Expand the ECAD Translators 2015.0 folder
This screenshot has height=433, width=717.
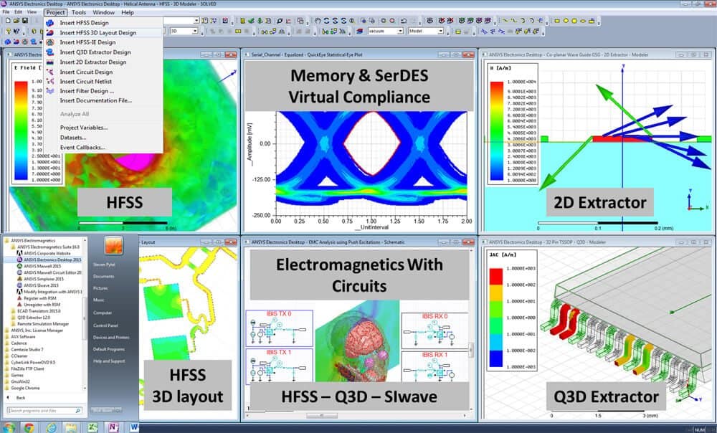coord(34,311)
